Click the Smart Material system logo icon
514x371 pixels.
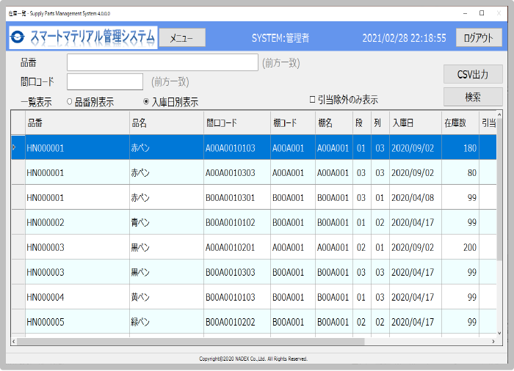tap(18, 37)
